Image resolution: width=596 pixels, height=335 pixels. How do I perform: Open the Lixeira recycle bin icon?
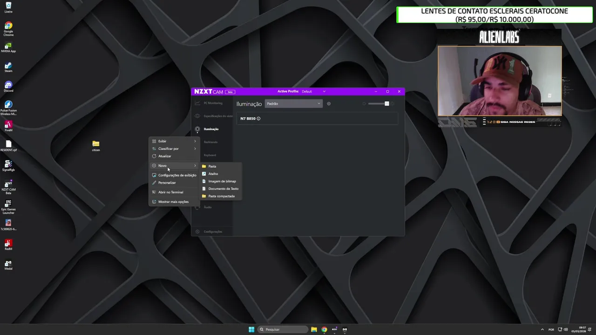click(8, 7)
